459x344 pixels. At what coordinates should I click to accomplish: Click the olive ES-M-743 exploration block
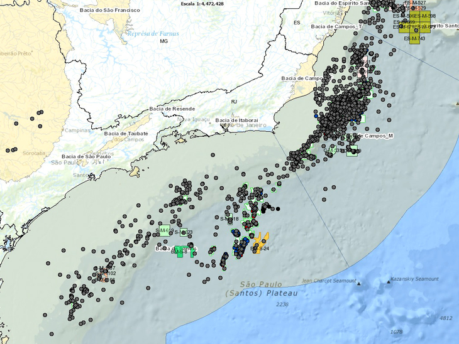pos(414,38)
